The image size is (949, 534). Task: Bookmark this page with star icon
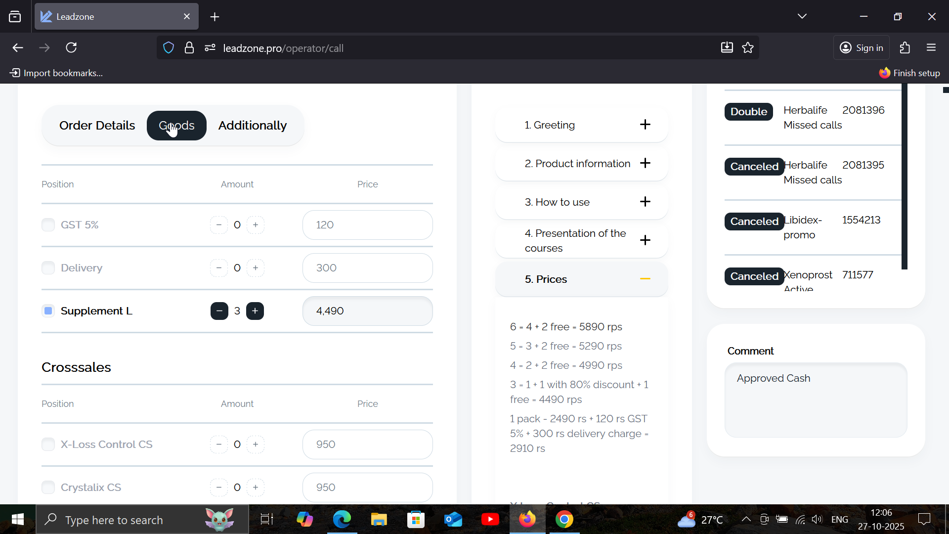pyautogui.click(x=748, y=48)
